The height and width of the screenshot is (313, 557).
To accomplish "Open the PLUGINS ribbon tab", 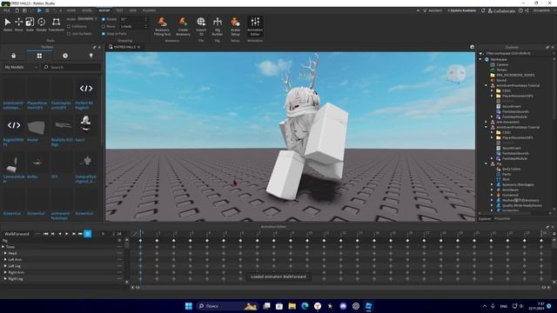I will pyautogui.click(x=149, y=10).
